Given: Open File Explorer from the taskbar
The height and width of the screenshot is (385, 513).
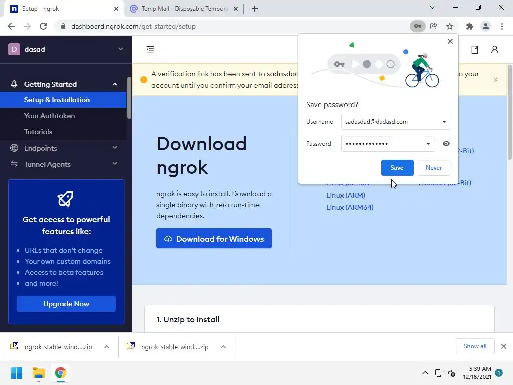Looking at the screenshot, I should pyautogui.click(x=39, y=373).
